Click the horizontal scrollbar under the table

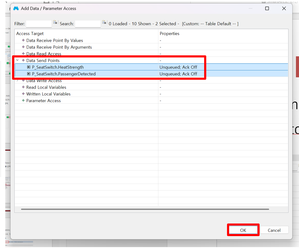(x=145, y=209)
